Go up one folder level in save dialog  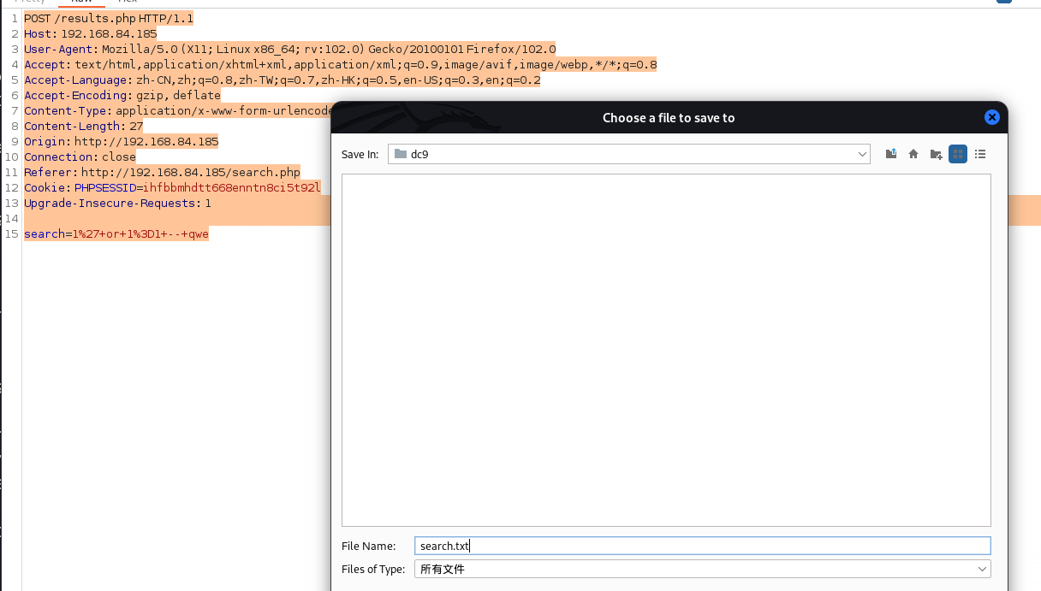coord(891,154)
